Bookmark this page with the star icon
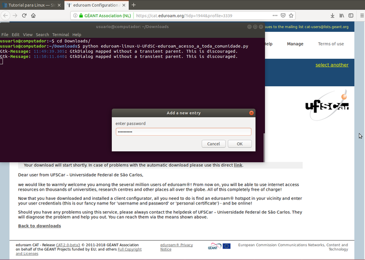 (x=291, y=15)
